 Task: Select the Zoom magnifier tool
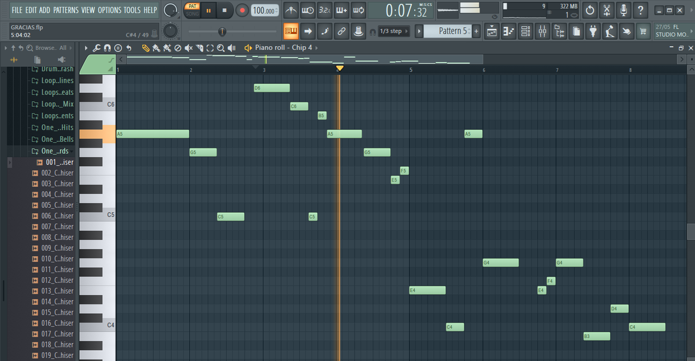[220, 48]
